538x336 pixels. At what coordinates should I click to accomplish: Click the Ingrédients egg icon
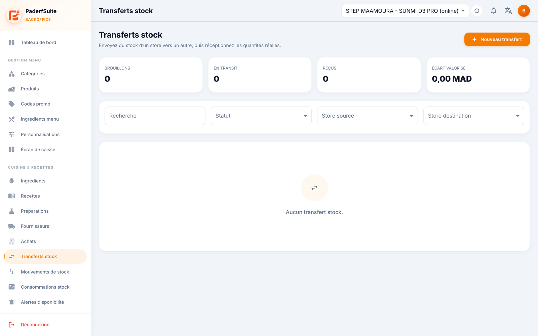(12, 181)
